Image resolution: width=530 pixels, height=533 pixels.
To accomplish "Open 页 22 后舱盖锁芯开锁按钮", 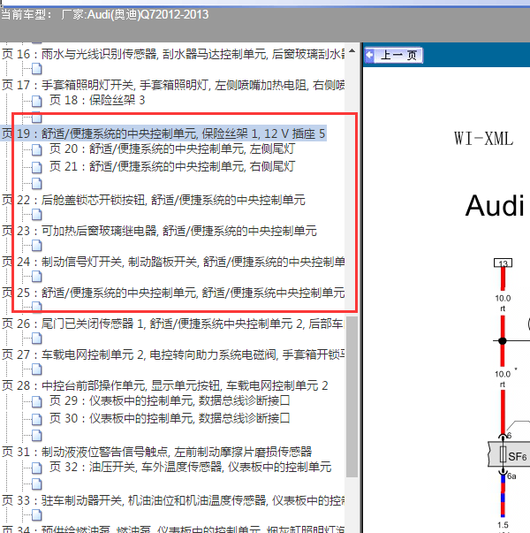I will 154,200.
